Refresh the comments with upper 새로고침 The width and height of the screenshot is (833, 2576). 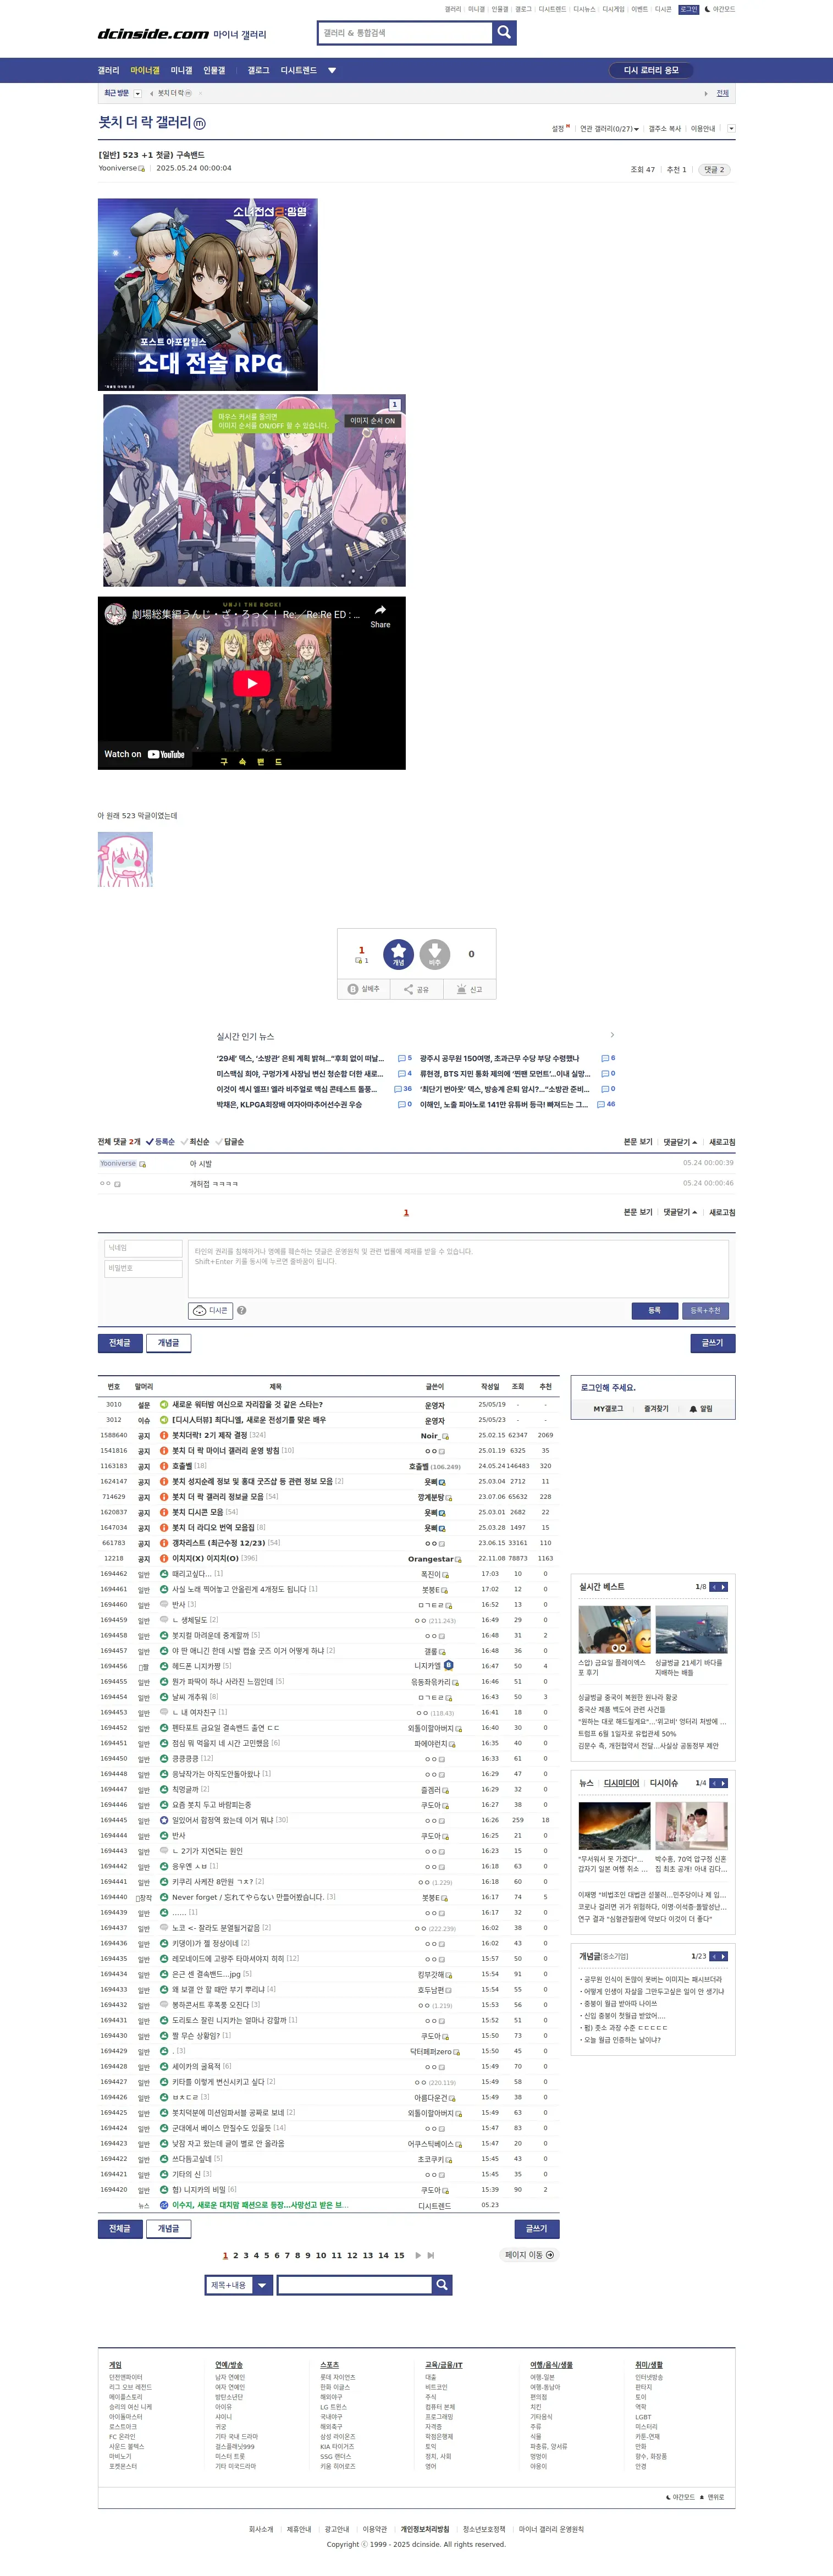[722, 1141]
